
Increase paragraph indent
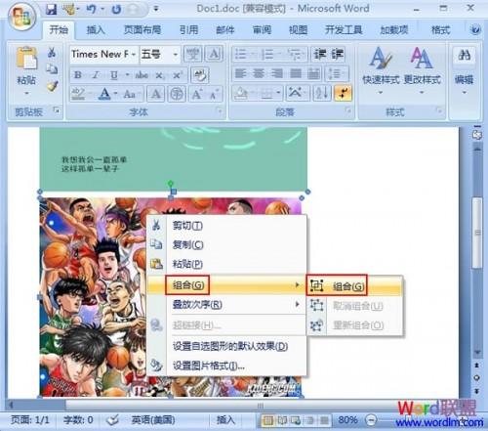click(338, 54)
